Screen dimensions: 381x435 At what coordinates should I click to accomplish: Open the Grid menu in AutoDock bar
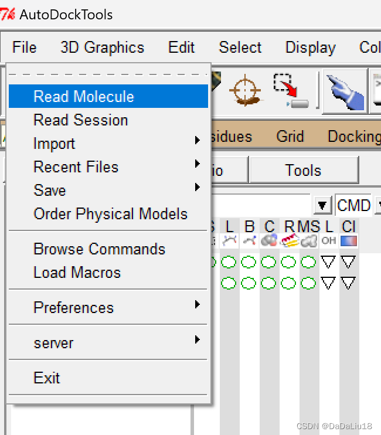click(x=290, y=136)
